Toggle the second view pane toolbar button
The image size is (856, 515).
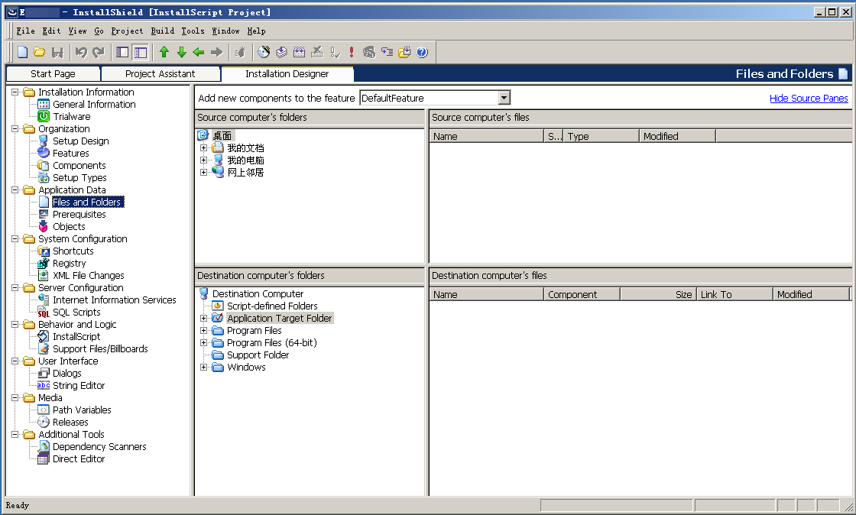(x=140, y=52)
